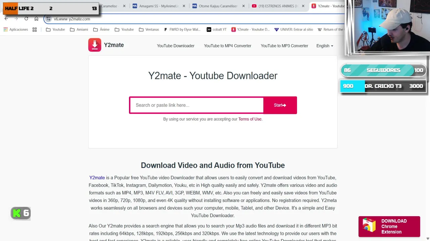The height and width of the screenshot is (241, 430).
Task: Expand the English language dropdown
Action: [x=325, y=46]
